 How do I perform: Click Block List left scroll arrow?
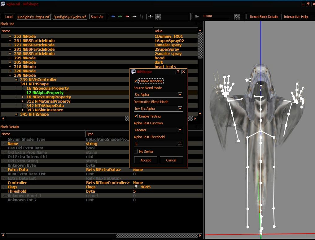(3, 118)
